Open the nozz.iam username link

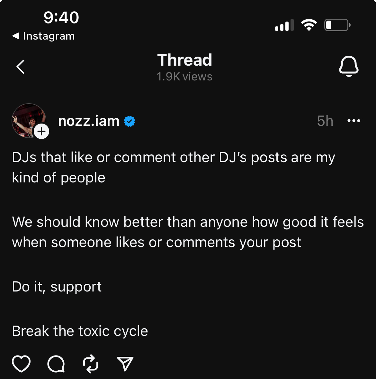(x=89, y=121)
